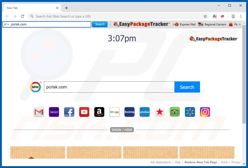Click the EasyPackageTracker toolbar logo
Viewport: 248px width, 168px height.
tap(142, 24)
